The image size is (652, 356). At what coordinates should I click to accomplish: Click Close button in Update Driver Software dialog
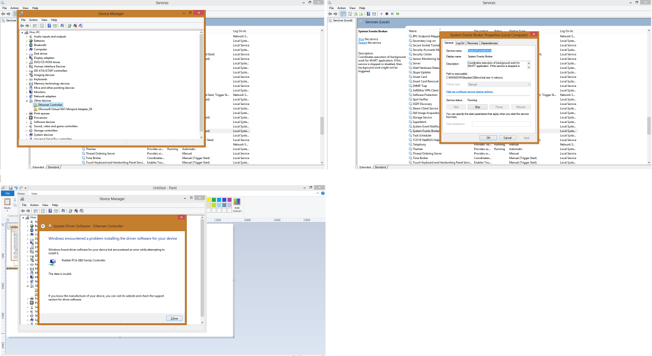(174, 319)
